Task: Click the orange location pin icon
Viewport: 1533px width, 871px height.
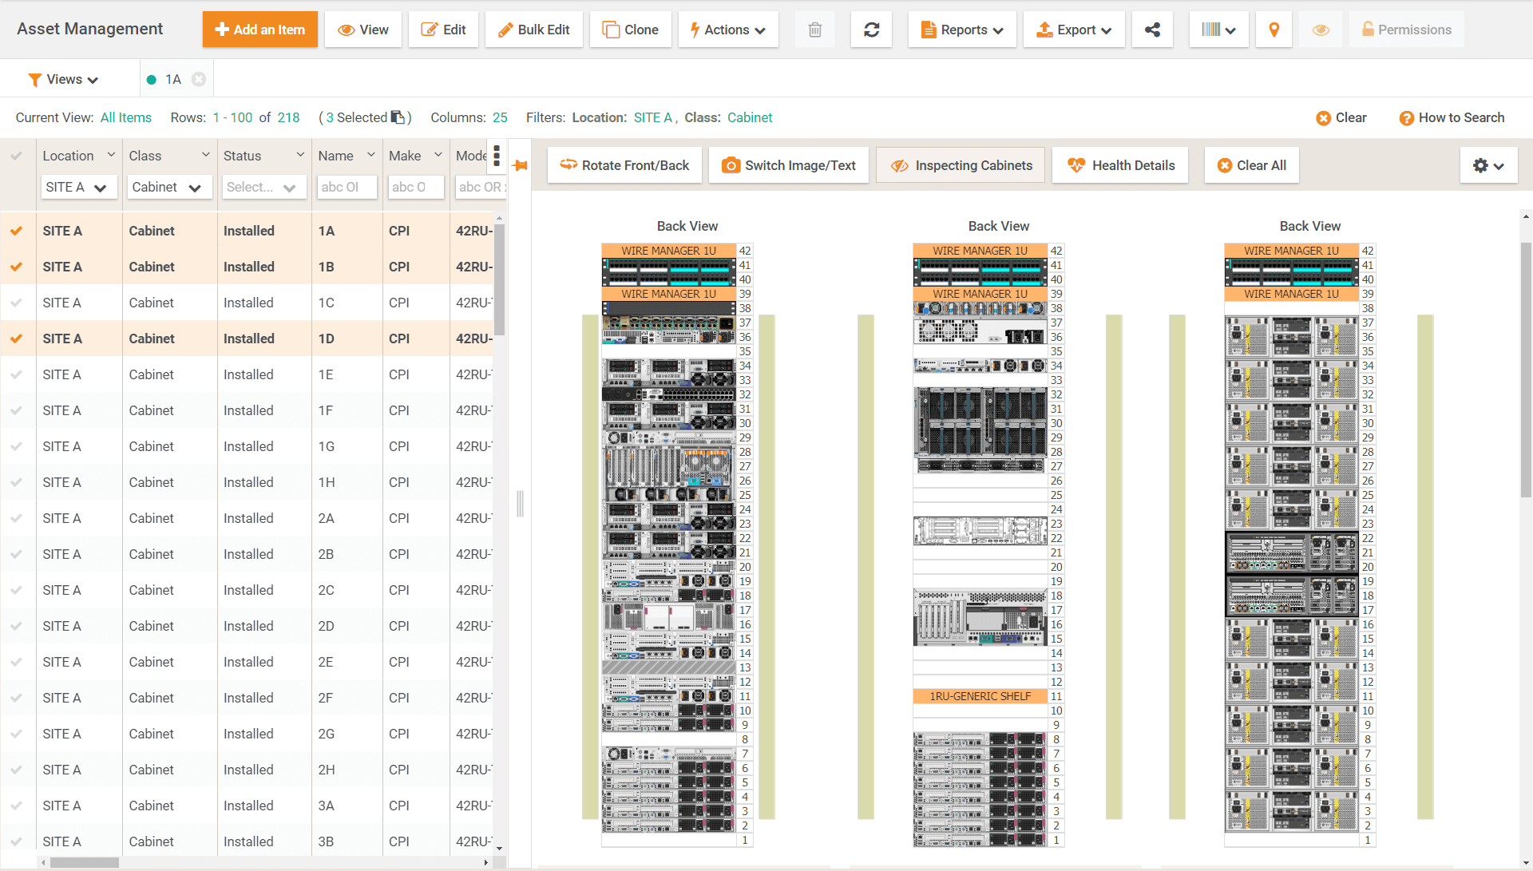Action: (1274, 30)
